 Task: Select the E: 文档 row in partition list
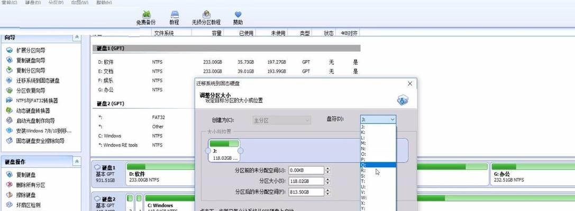click(226, 71)
